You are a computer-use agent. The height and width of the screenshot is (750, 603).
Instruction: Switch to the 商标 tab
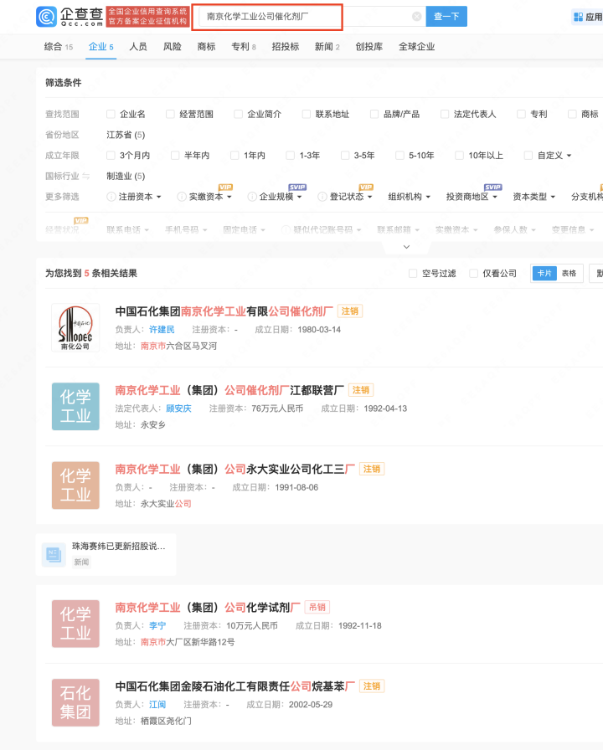click(206, 47)
